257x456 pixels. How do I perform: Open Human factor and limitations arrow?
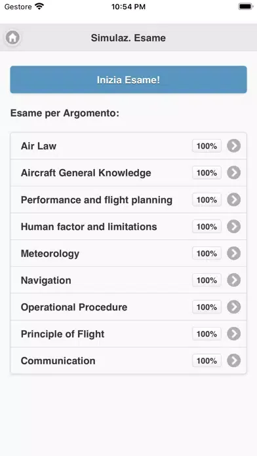click(233, 227)
